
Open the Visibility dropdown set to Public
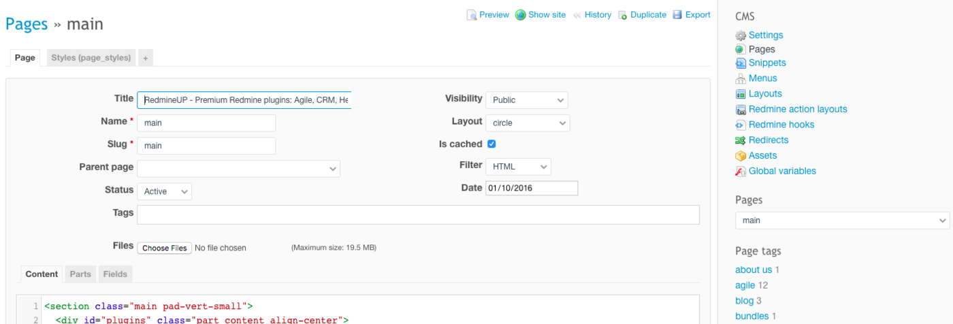coord(526,100)
